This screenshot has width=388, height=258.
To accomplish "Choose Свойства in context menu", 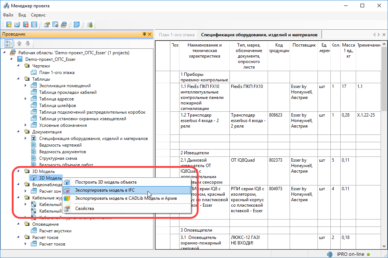I will (x=126, y=209).
